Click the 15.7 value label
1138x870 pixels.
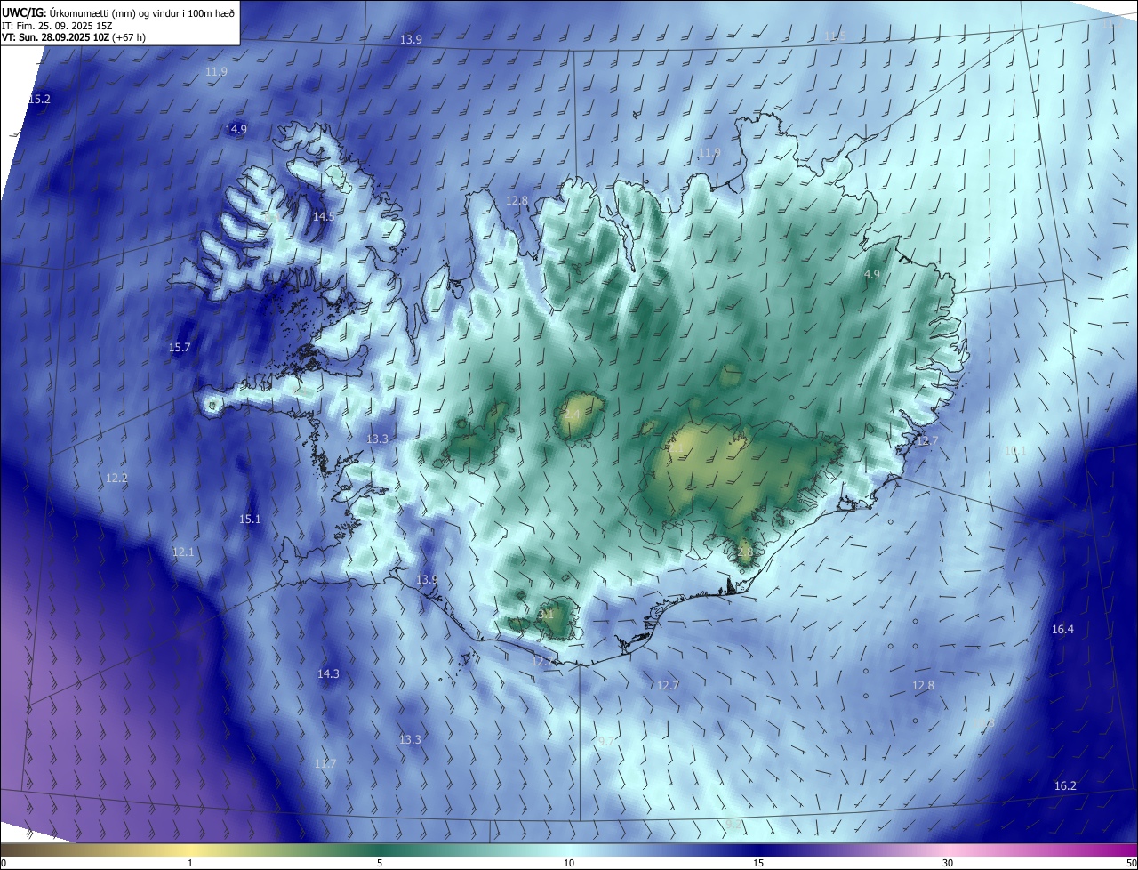[x=180, y=347]
